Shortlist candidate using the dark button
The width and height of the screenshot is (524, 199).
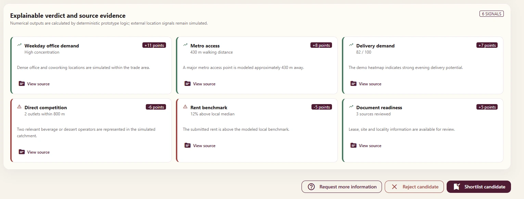478,187
